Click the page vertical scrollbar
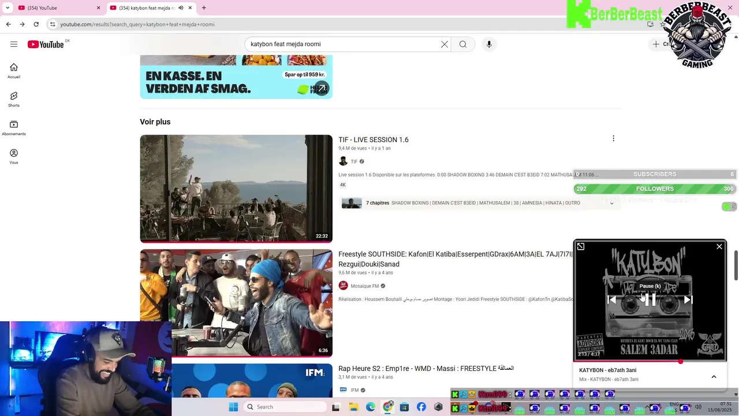Image resolution: width=739 pixels, height=416 pixels. click(736, 265)
